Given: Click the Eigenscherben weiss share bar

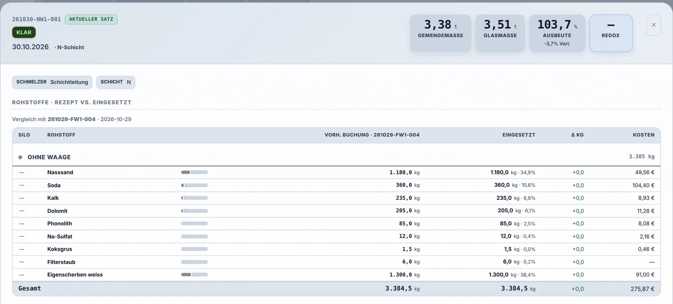Looking at the screenshot, I should coord(194,274).
